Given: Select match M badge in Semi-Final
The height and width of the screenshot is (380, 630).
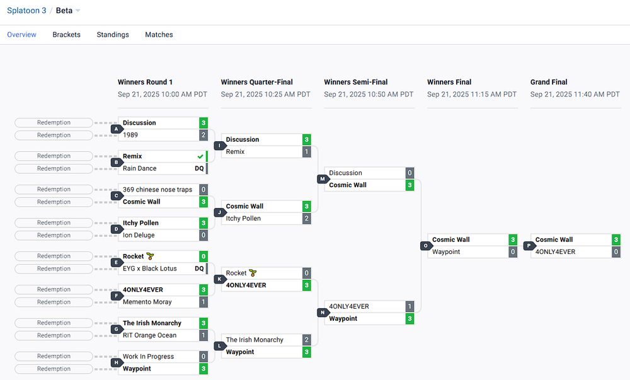Looking at the screenshot, I should click(x=322, y=179).
